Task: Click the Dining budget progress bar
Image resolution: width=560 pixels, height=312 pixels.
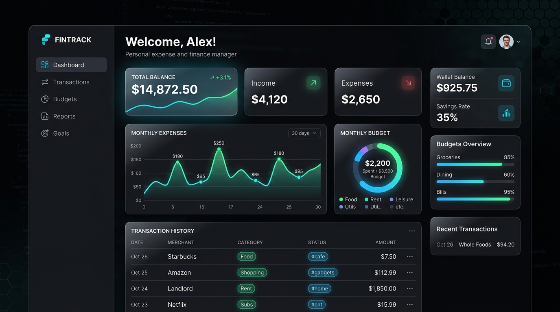Action: tap(475, 182)
